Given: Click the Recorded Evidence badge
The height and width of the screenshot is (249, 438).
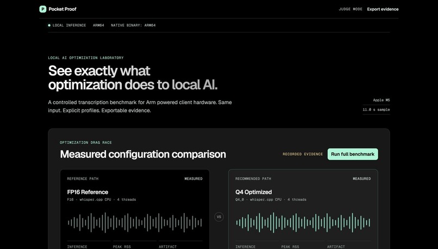Looking at the screenshot, I should tap(303, 154).
